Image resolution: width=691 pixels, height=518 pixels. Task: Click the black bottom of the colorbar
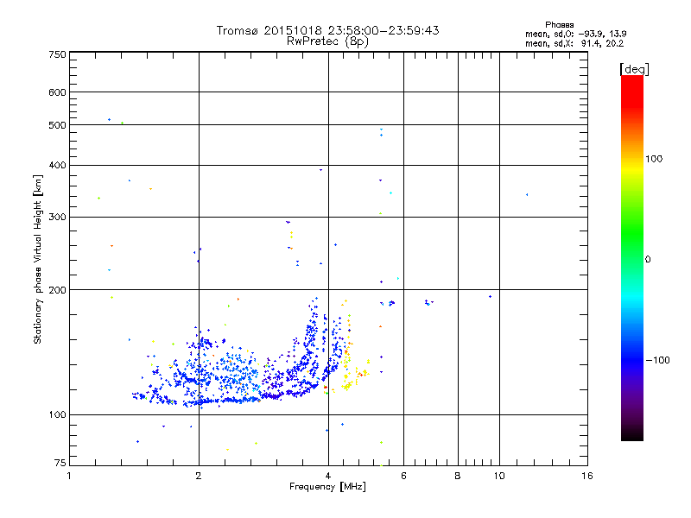point(632,434)
